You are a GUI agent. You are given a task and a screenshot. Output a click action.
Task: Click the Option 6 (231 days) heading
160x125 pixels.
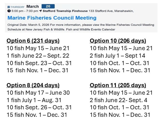33,41
